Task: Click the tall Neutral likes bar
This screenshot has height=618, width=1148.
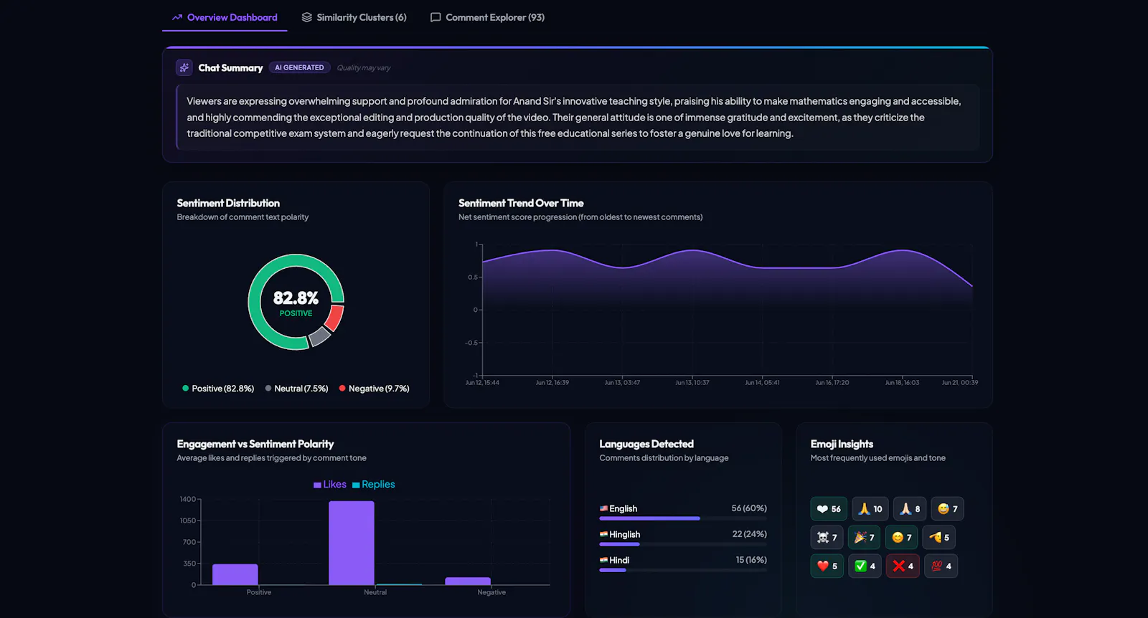Action: tap(352, 543)
